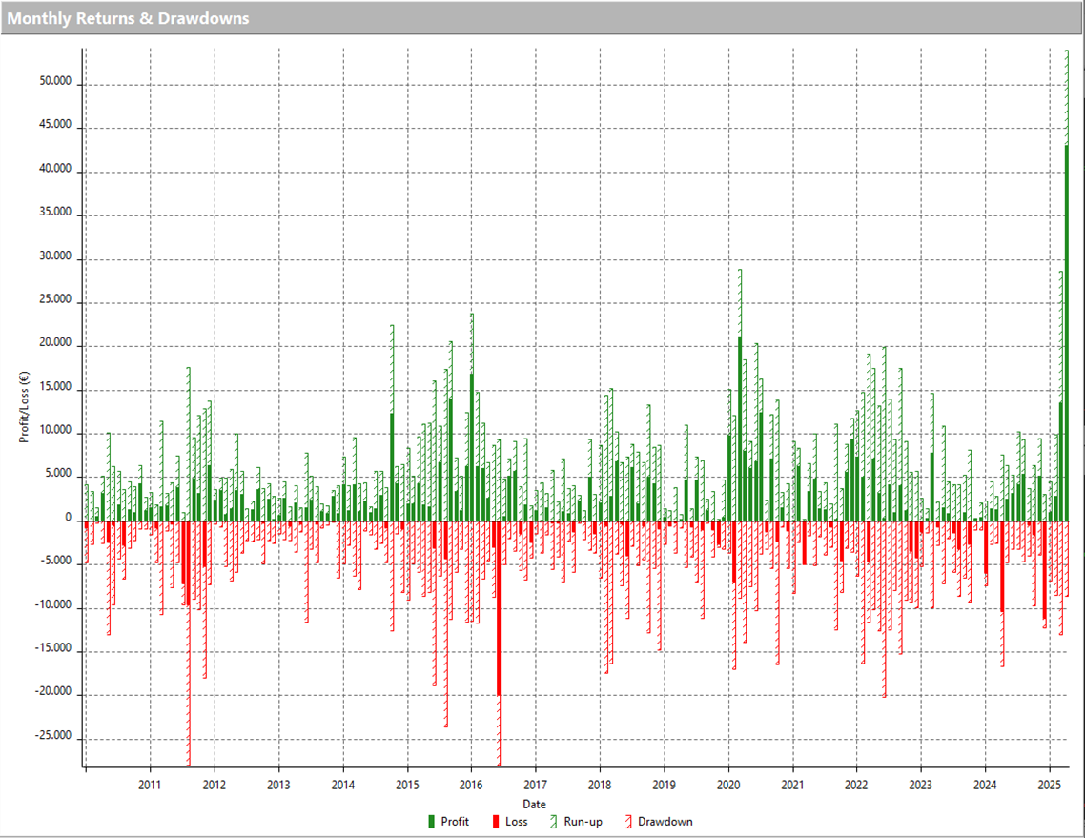Screen dimensions: 1085x838
Task: Click the "Date" x-axis title
Action: pos(534,805)
